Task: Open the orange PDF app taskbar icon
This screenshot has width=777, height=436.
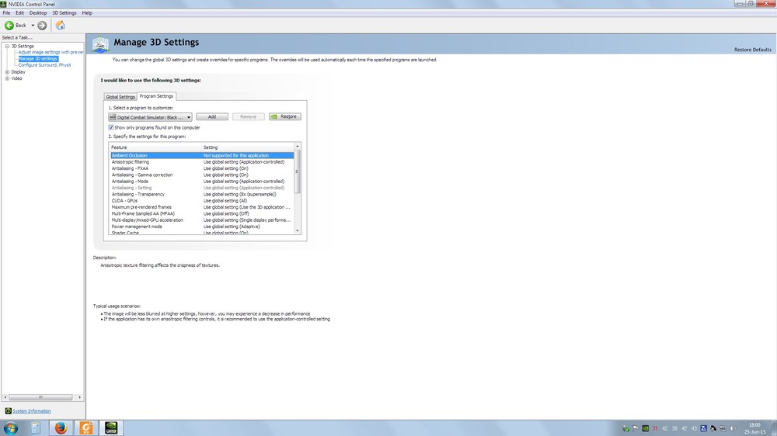Action: (x=86, y=428)
